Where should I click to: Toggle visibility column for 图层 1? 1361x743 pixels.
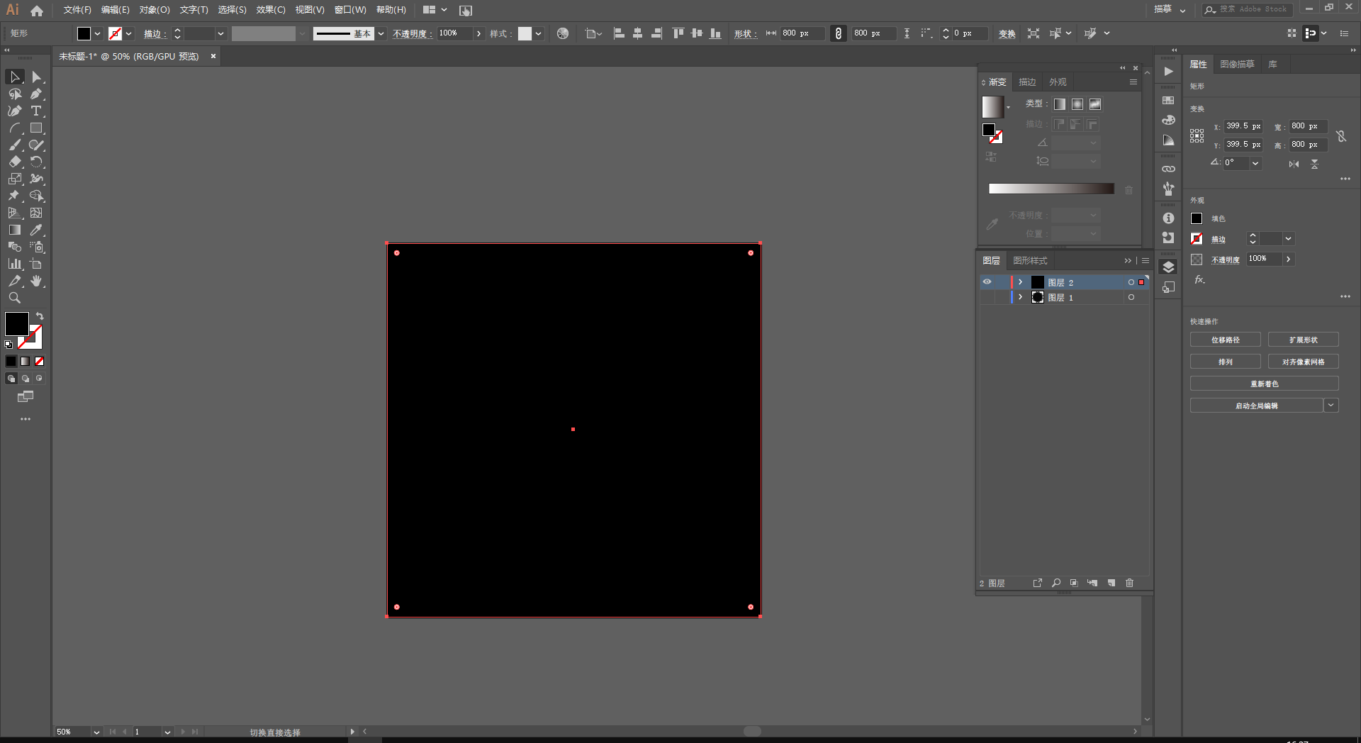coord(987,297)
